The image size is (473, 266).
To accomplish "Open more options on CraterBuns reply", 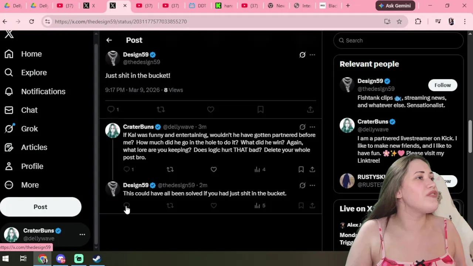I will tap(312, 127).
